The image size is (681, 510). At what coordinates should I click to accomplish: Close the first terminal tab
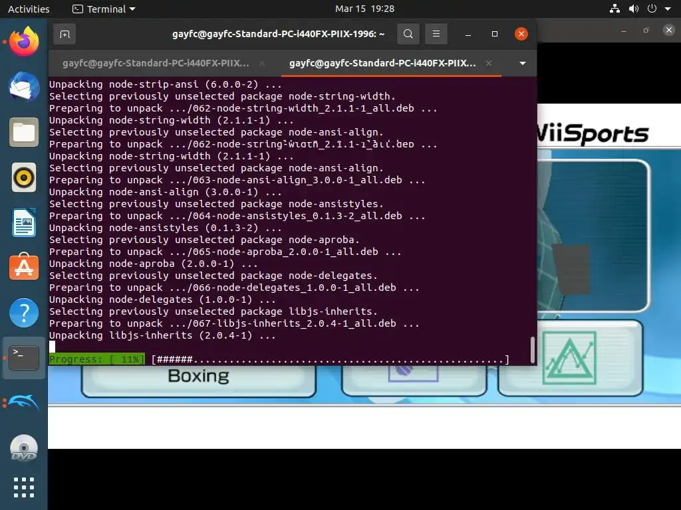click(262, 63)
